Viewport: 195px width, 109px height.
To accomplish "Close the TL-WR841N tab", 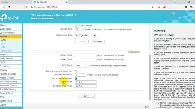I will (x=66, y=2).
